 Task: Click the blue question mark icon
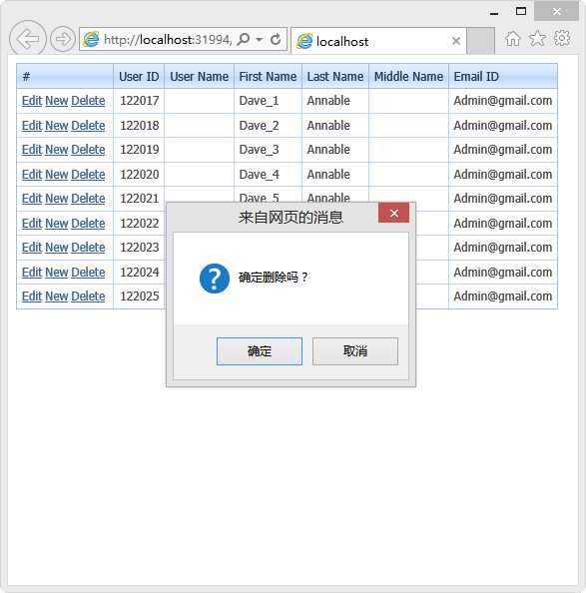click(x=215, y=279)
